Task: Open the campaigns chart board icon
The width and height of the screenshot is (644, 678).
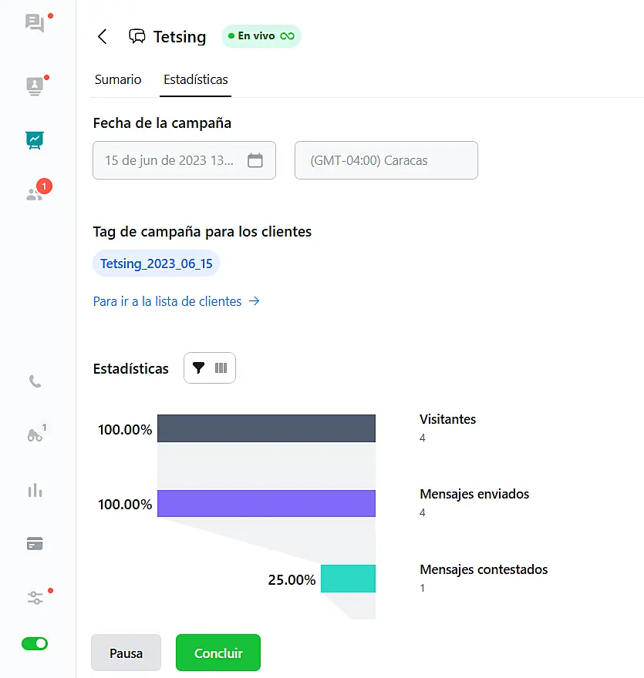Action: tap(35, 140)
